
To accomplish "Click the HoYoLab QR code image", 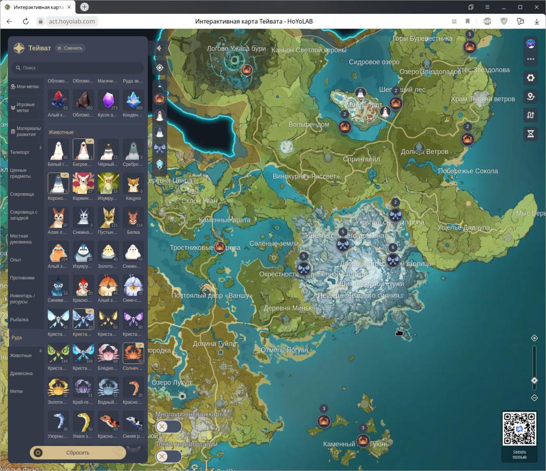I will [x=519, y=429].
